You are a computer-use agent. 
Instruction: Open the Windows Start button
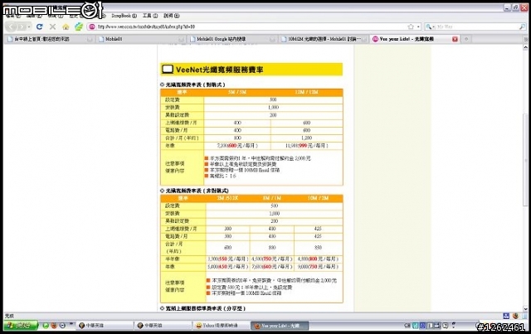tap(21, 326)
